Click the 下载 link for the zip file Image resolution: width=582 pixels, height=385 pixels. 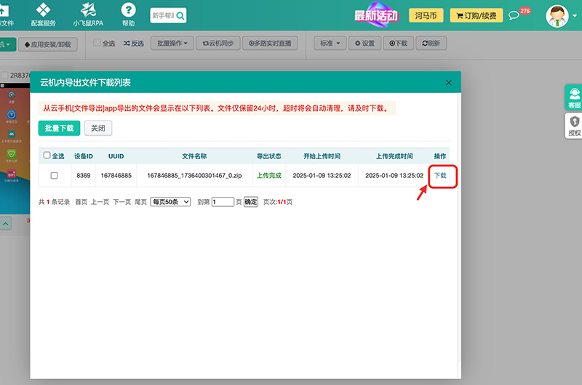click(x=440, y=175)
